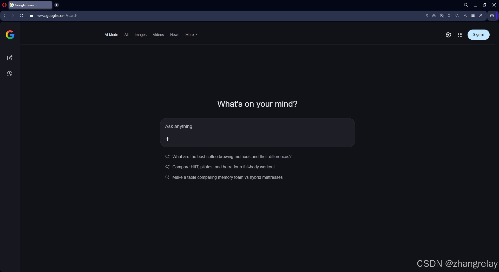
Task: Click the Opera logo menu icon
Action: pos(4,5)
